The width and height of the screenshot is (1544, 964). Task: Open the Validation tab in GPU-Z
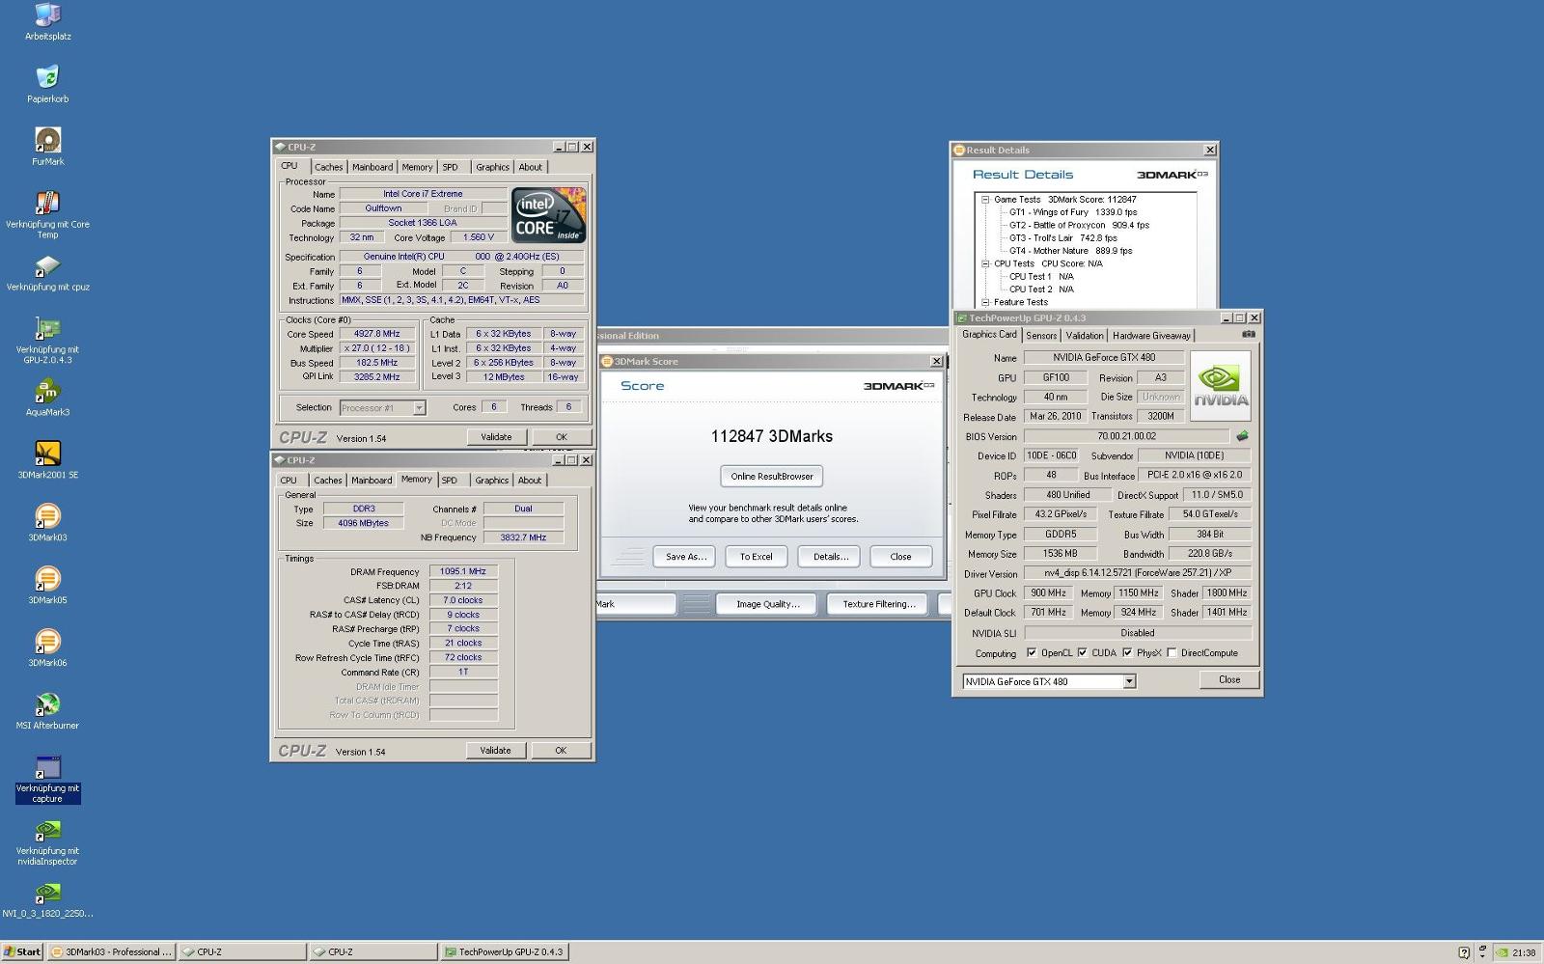click(x=1085, y=336)
